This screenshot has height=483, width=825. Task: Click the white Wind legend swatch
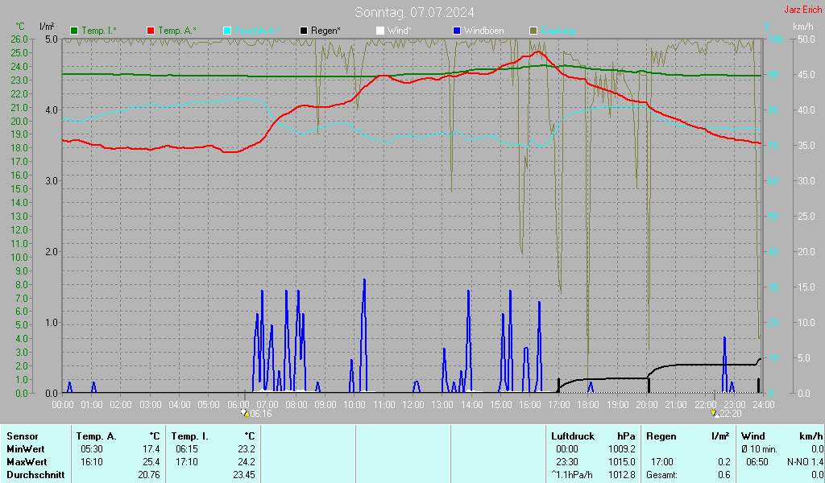[x=380, y=31]
